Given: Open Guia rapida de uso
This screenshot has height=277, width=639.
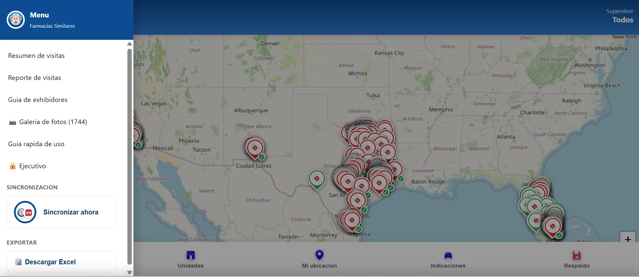Looking at the screenshot, I should 36,144.
